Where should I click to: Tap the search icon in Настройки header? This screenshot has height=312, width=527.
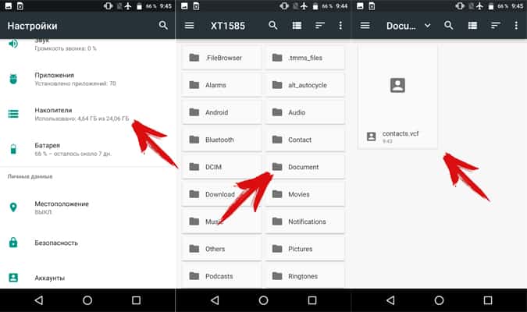pos(163,26)
